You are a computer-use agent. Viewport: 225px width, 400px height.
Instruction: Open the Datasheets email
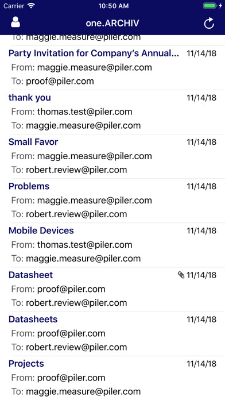[x=113, y=334]
